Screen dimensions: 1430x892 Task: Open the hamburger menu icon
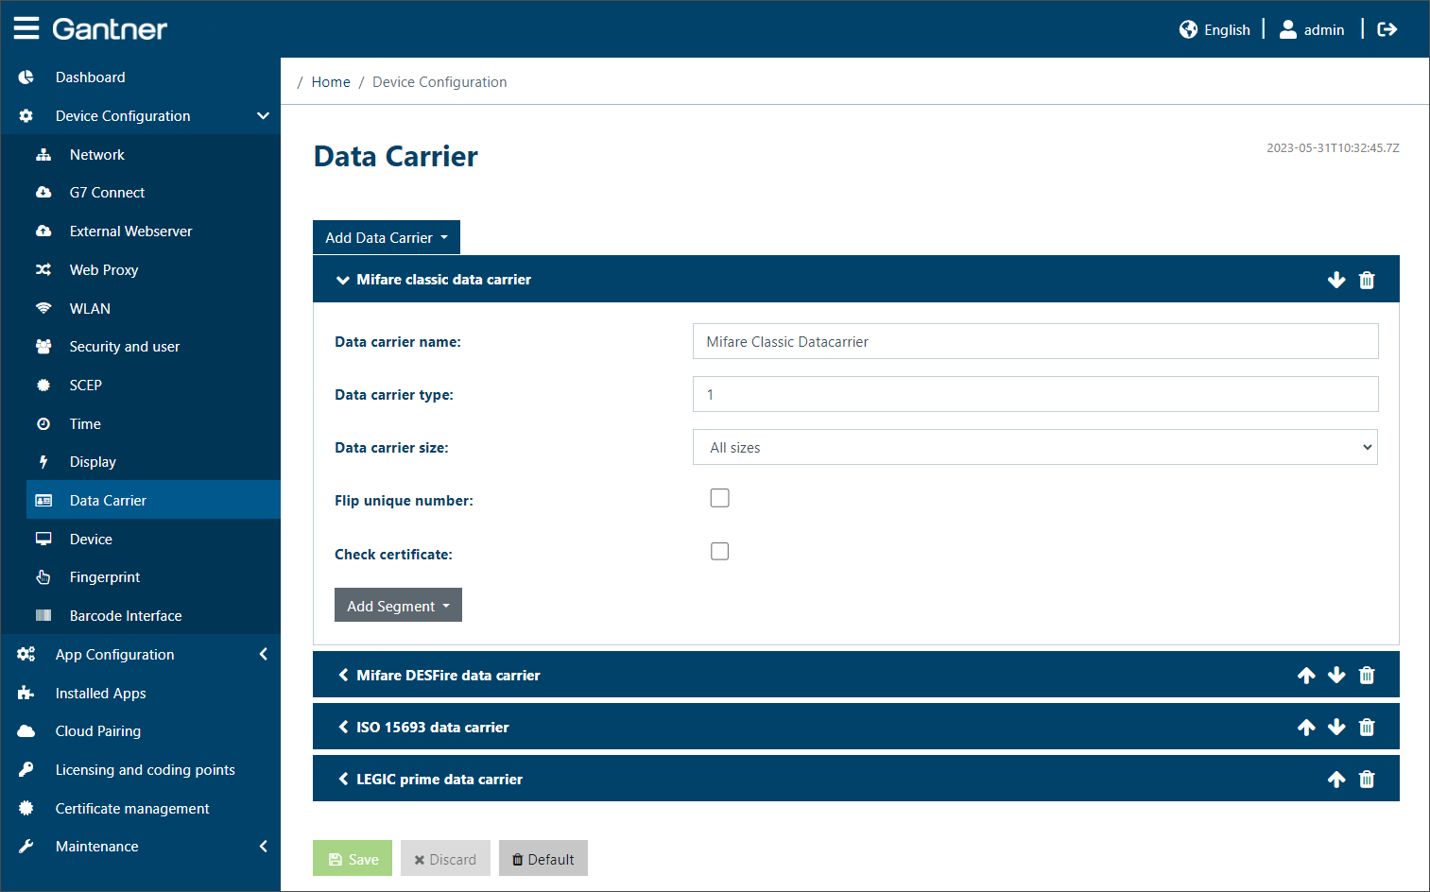[26, 28]
